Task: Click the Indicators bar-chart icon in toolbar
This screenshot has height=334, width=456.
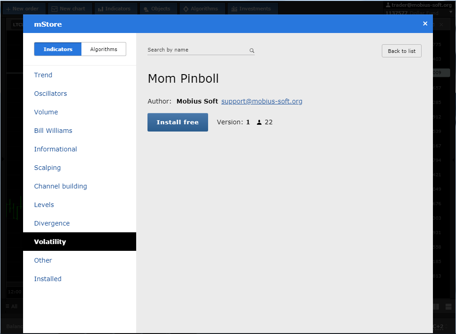Action: [100, 9]
